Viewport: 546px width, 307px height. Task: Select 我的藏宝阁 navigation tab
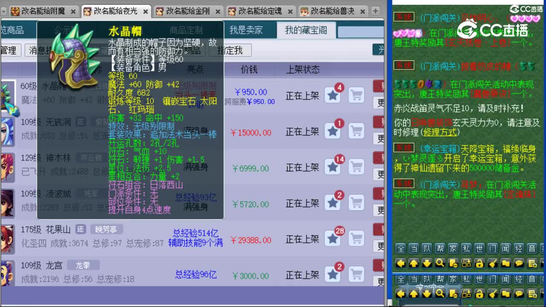pyautogui.click(x=306, y=30)
